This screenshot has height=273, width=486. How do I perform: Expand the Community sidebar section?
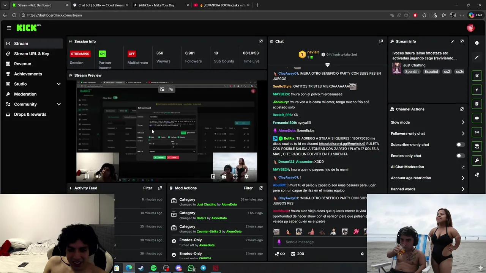pyautogui.click(x=58, y=104)
